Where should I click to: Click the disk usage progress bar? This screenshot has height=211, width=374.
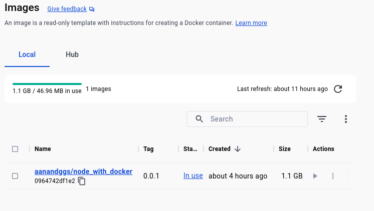[47, 83]
